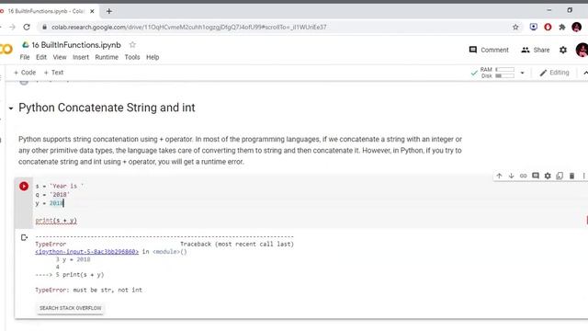Open the ipython-input traceback link
588x331 pixels.
(x=86, y=252)
